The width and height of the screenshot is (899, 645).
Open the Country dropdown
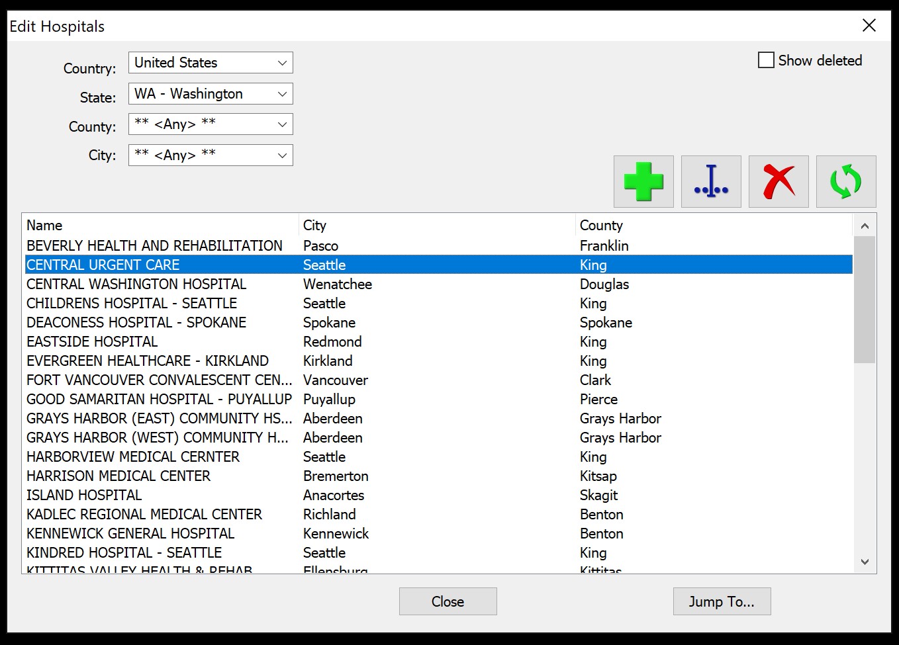[211, 63]
